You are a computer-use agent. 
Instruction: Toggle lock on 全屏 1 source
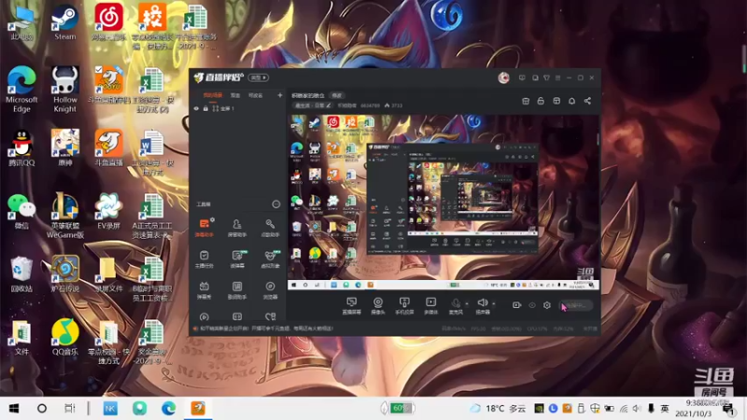[205, 108]
